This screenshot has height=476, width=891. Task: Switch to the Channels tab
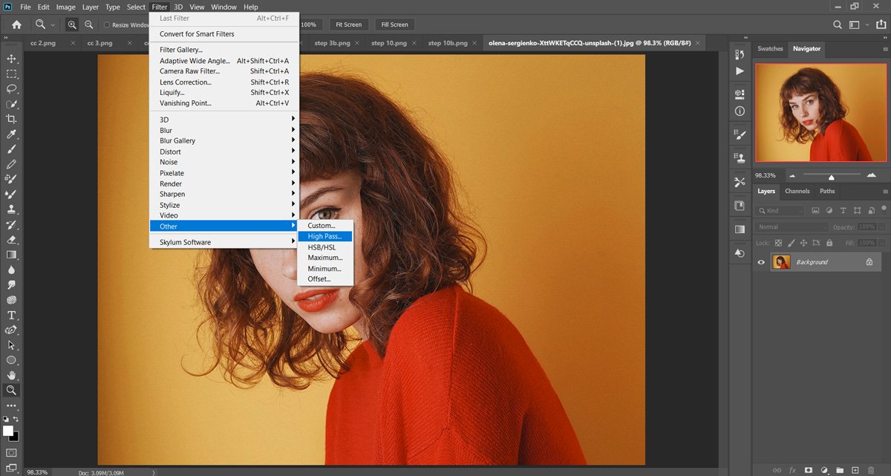(797, 191)
